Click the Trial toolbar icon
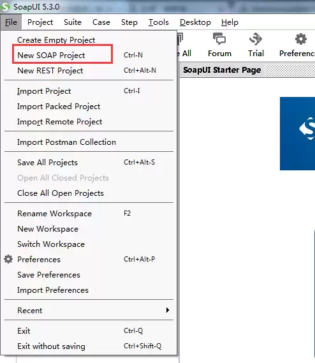 coord(256,39)
